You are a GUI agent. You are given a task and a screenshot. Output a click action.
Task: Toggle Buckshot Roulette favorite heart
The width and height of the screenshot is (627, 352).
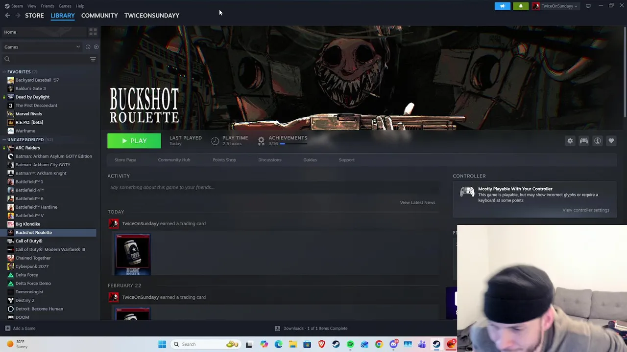(x=611, y=141)
